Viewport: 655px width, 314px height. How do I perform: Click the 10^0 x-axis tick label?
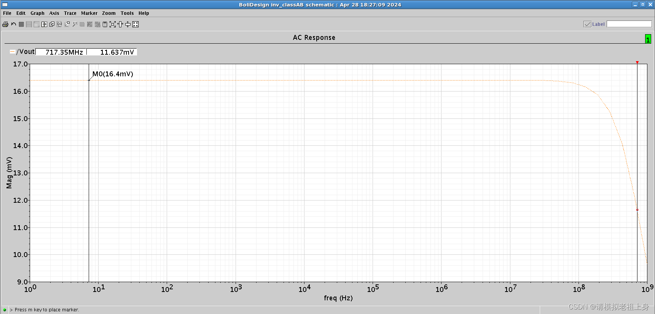tap(30, 289)
